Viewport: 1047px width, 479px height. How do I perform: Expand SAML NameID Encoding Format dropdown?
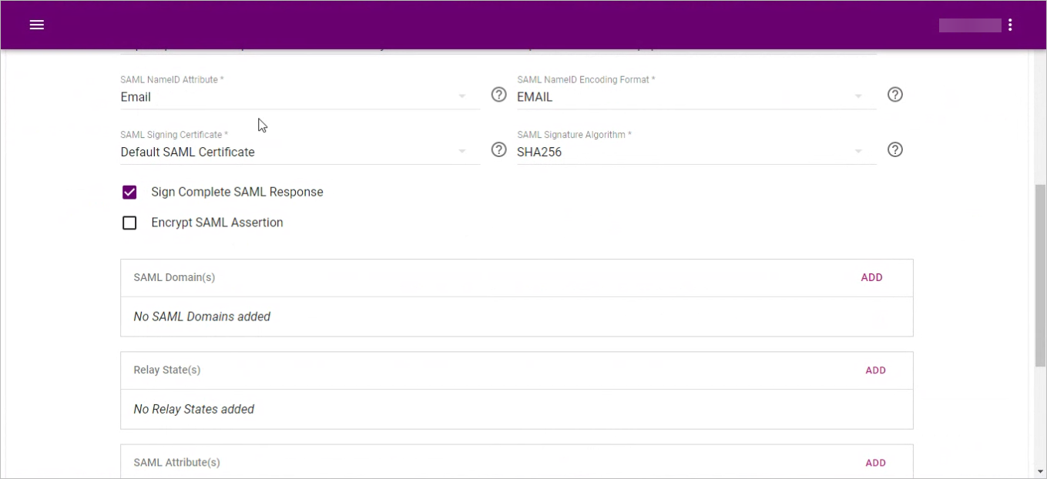coord(857,97)
